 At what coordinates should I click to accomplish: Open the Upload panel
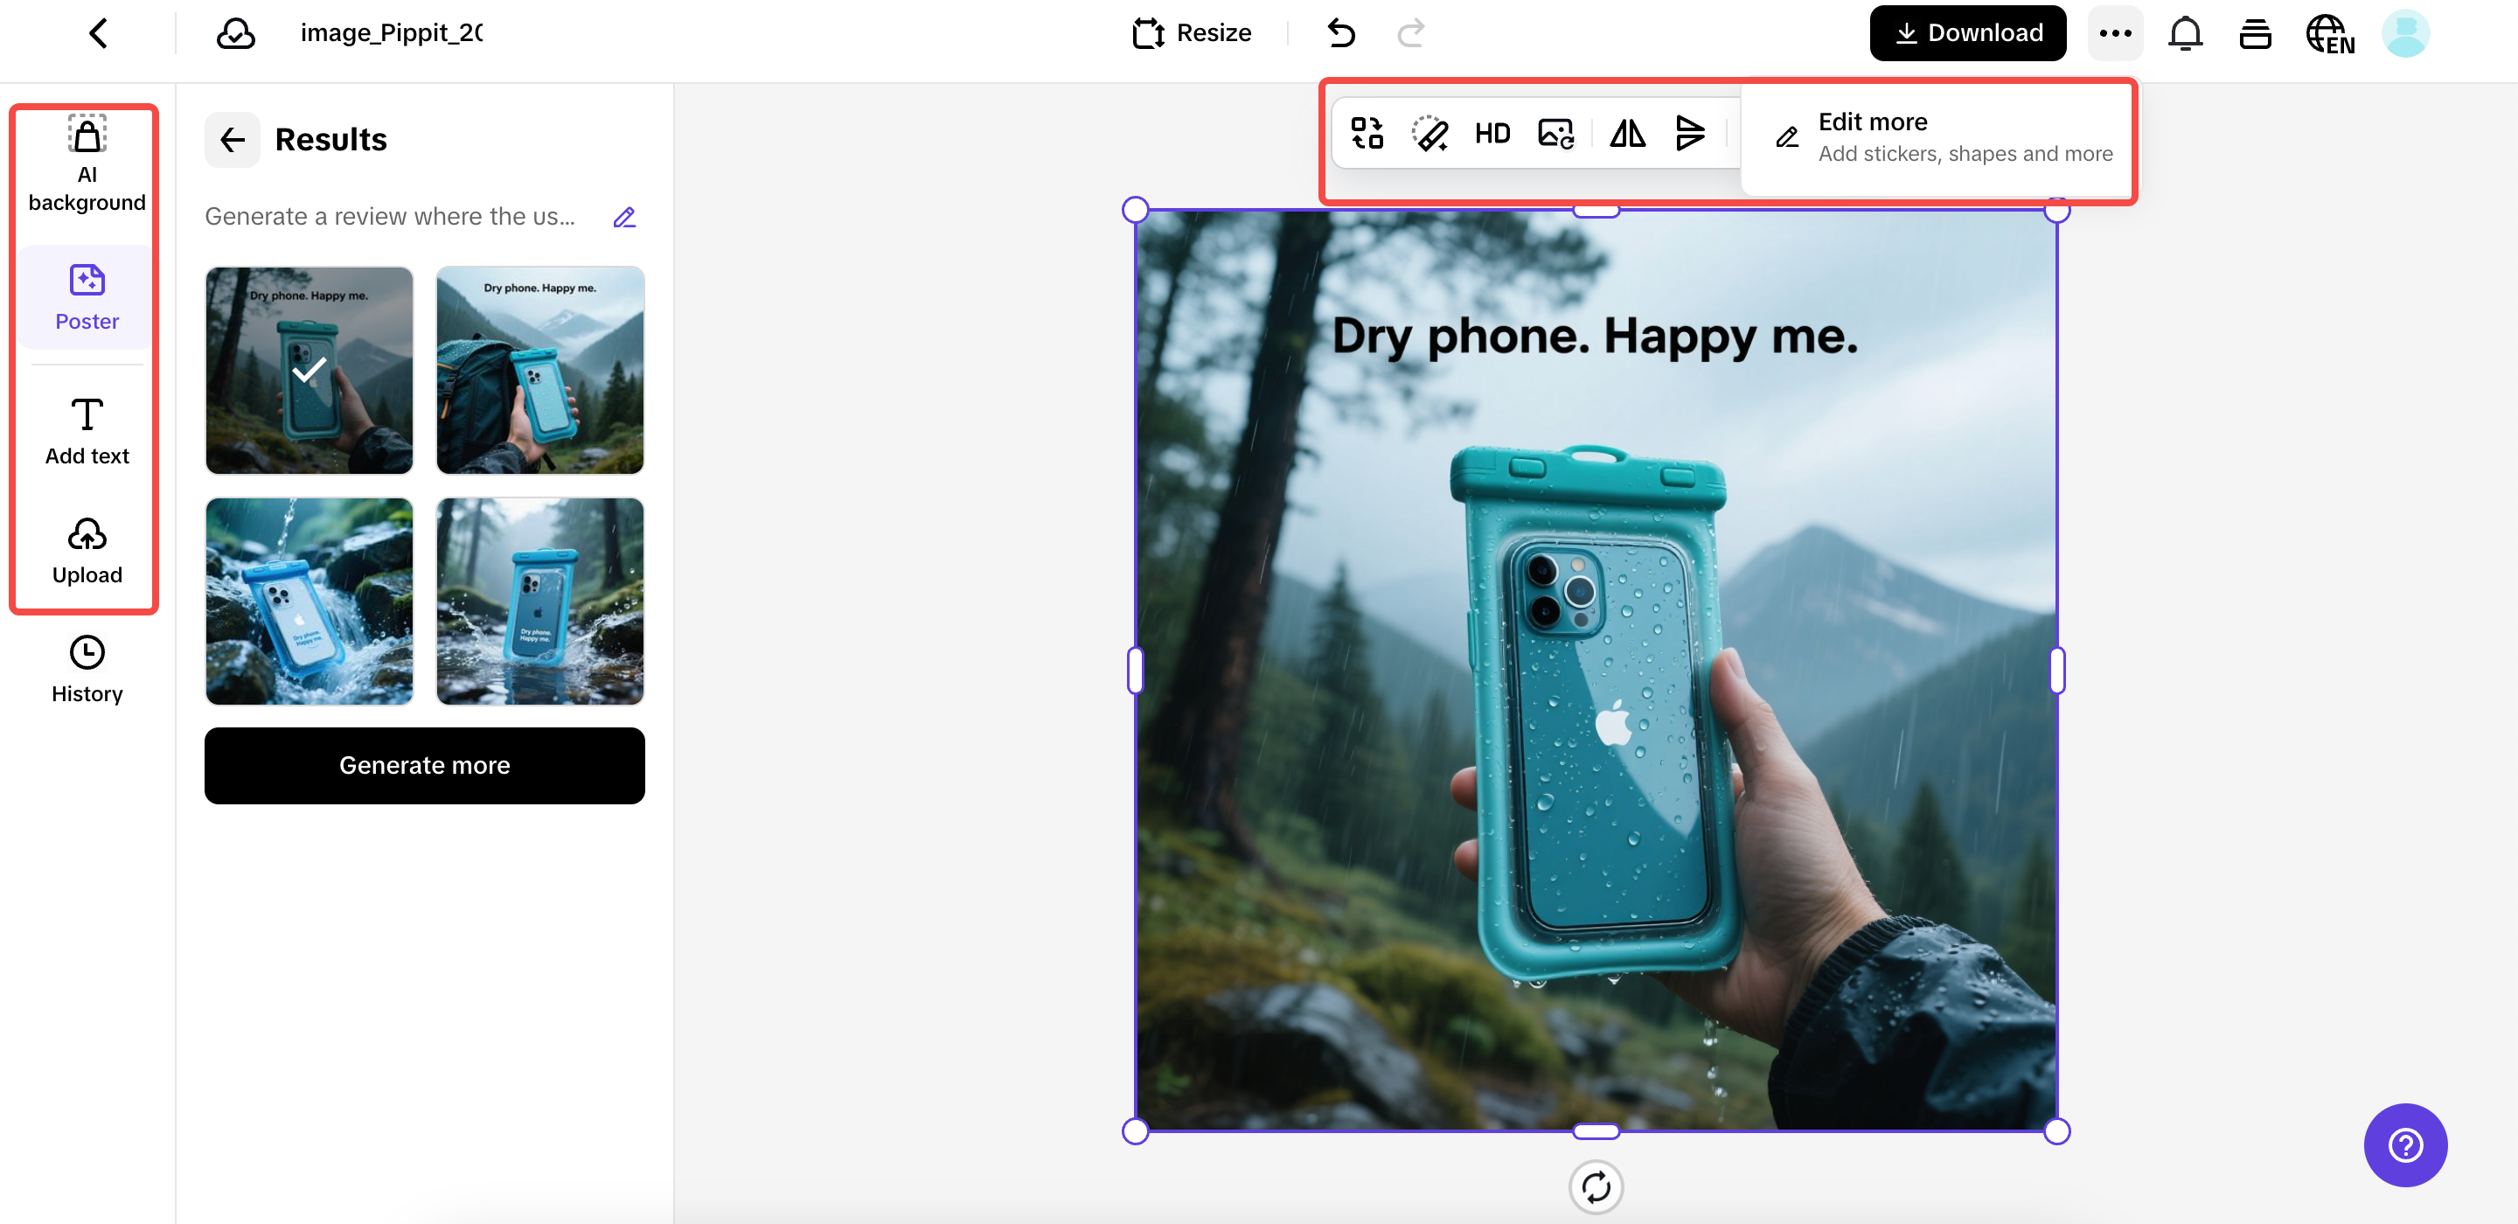coord(86,549)
